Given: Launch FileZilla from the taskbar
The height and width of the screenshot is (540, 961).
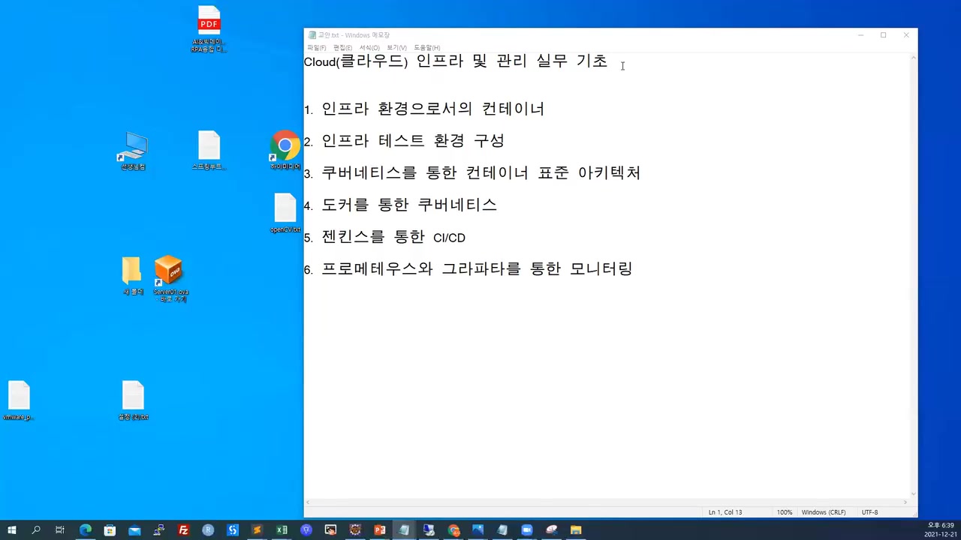Looking at the screenshot, I should coord(182,530).
